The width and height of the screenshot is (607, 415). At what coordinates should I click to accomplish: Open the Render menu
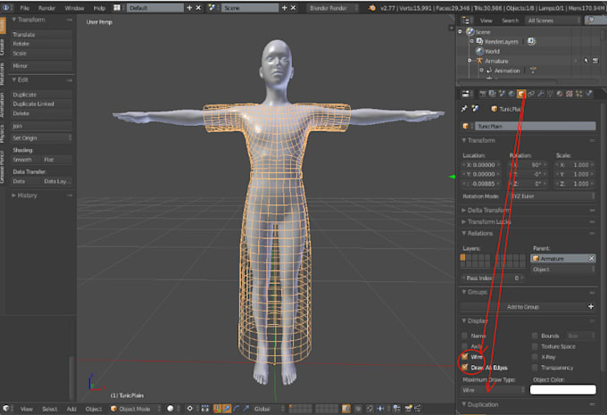click(x=46, y=8)
